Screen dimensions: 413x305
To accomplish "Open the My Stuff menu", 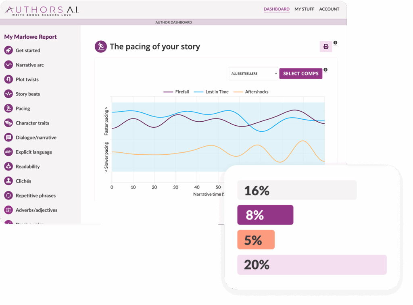I will (x=304, y=9).
